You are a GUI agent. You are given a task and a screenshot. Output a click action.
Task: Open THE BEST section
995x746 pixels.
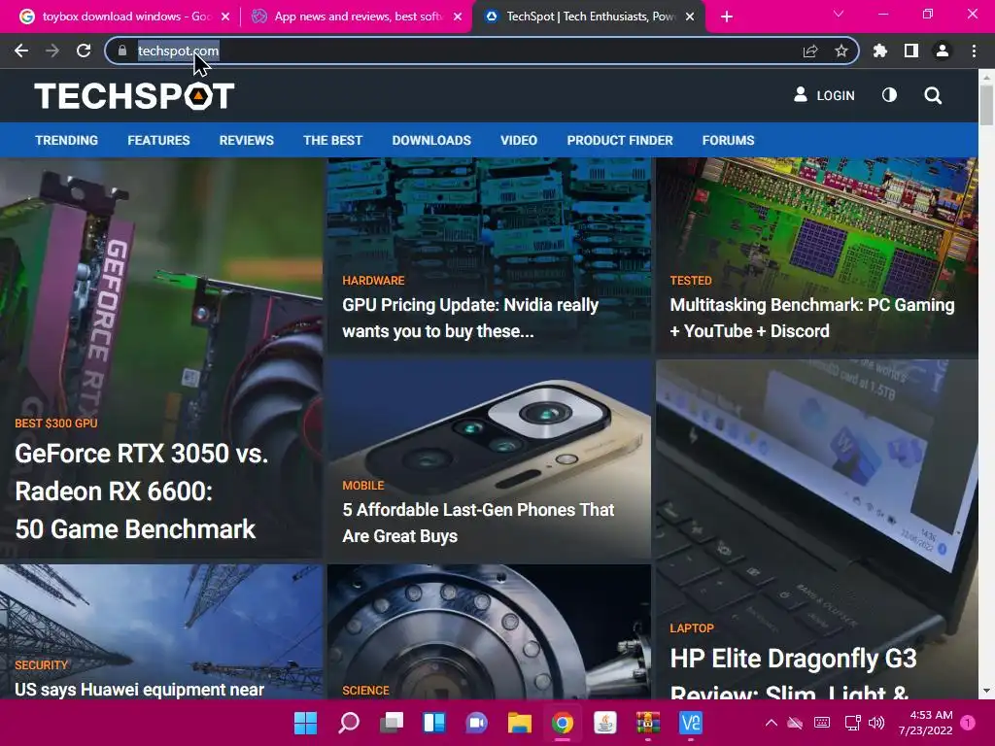(x=332, y=140)
